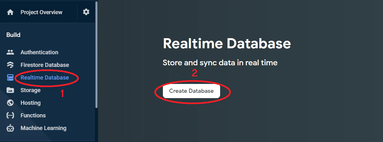Open the Functions section
Screen dimensions: 383x142
(x=33, y=115)
